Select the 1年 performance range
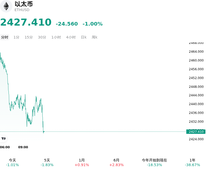 click(x=193, y=163)
